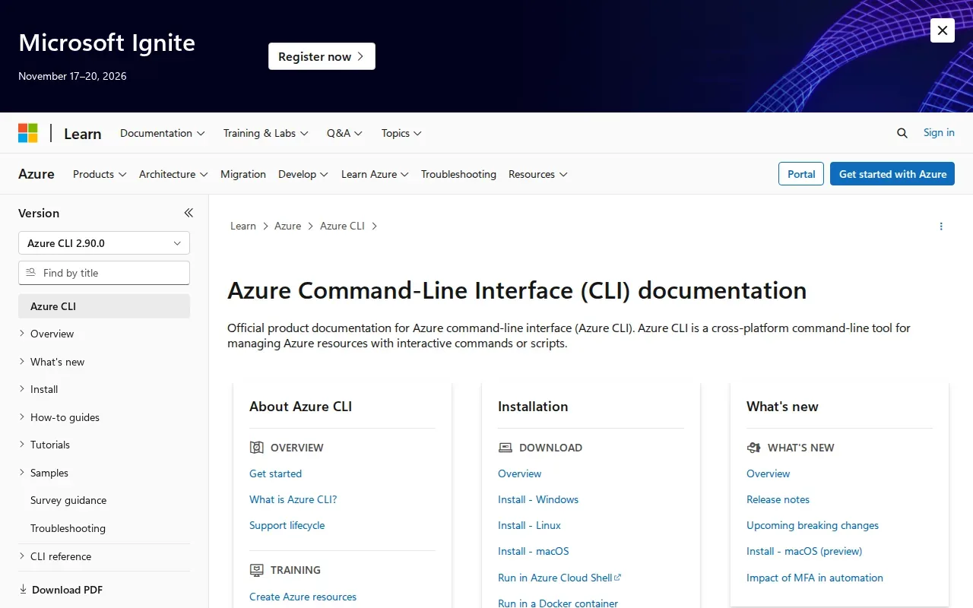The width and height of the screenshot is (973, 608).
Task: Open Survey guidance in the sidebar
Action: click(x=104, y=500)
